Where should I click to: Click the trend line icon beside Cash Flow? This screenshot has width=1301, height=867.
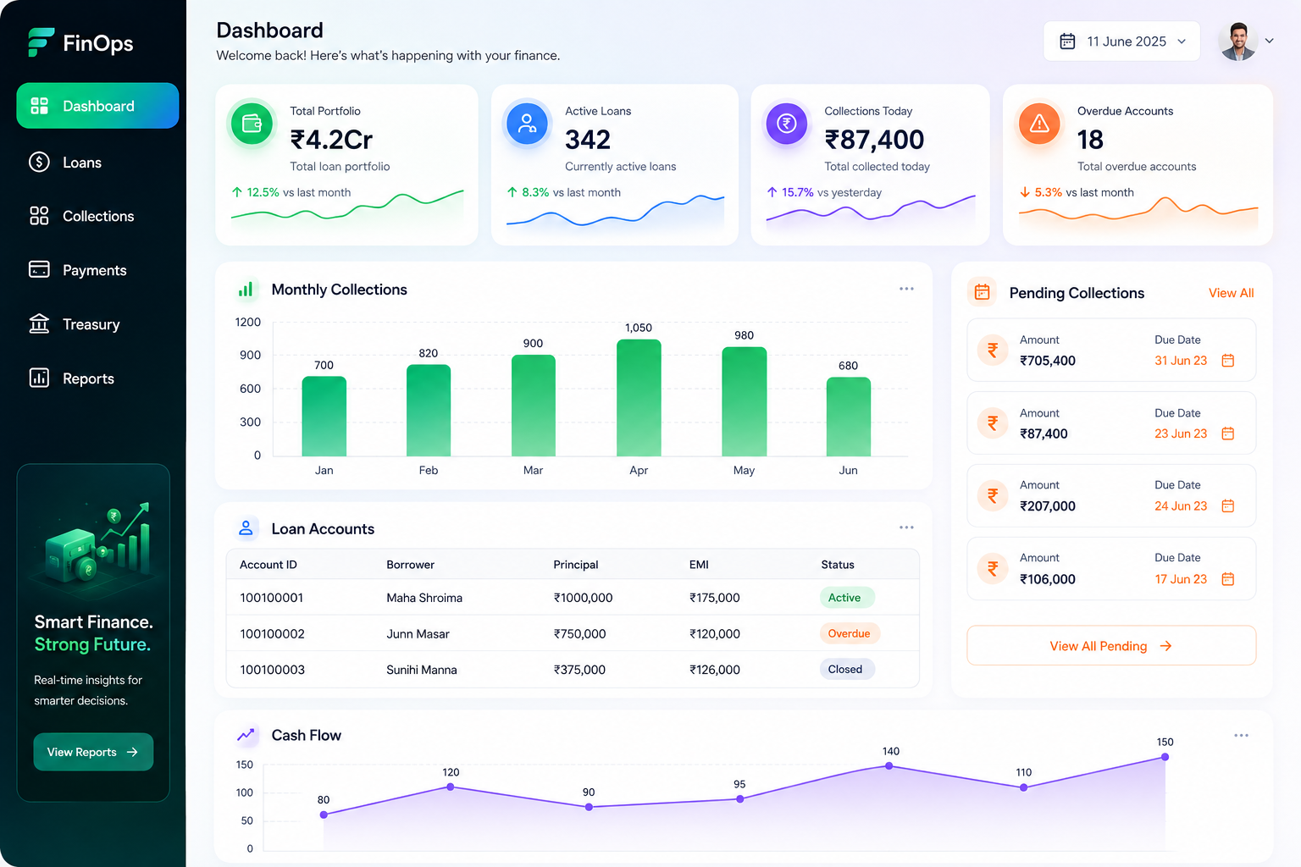point(246,735)
